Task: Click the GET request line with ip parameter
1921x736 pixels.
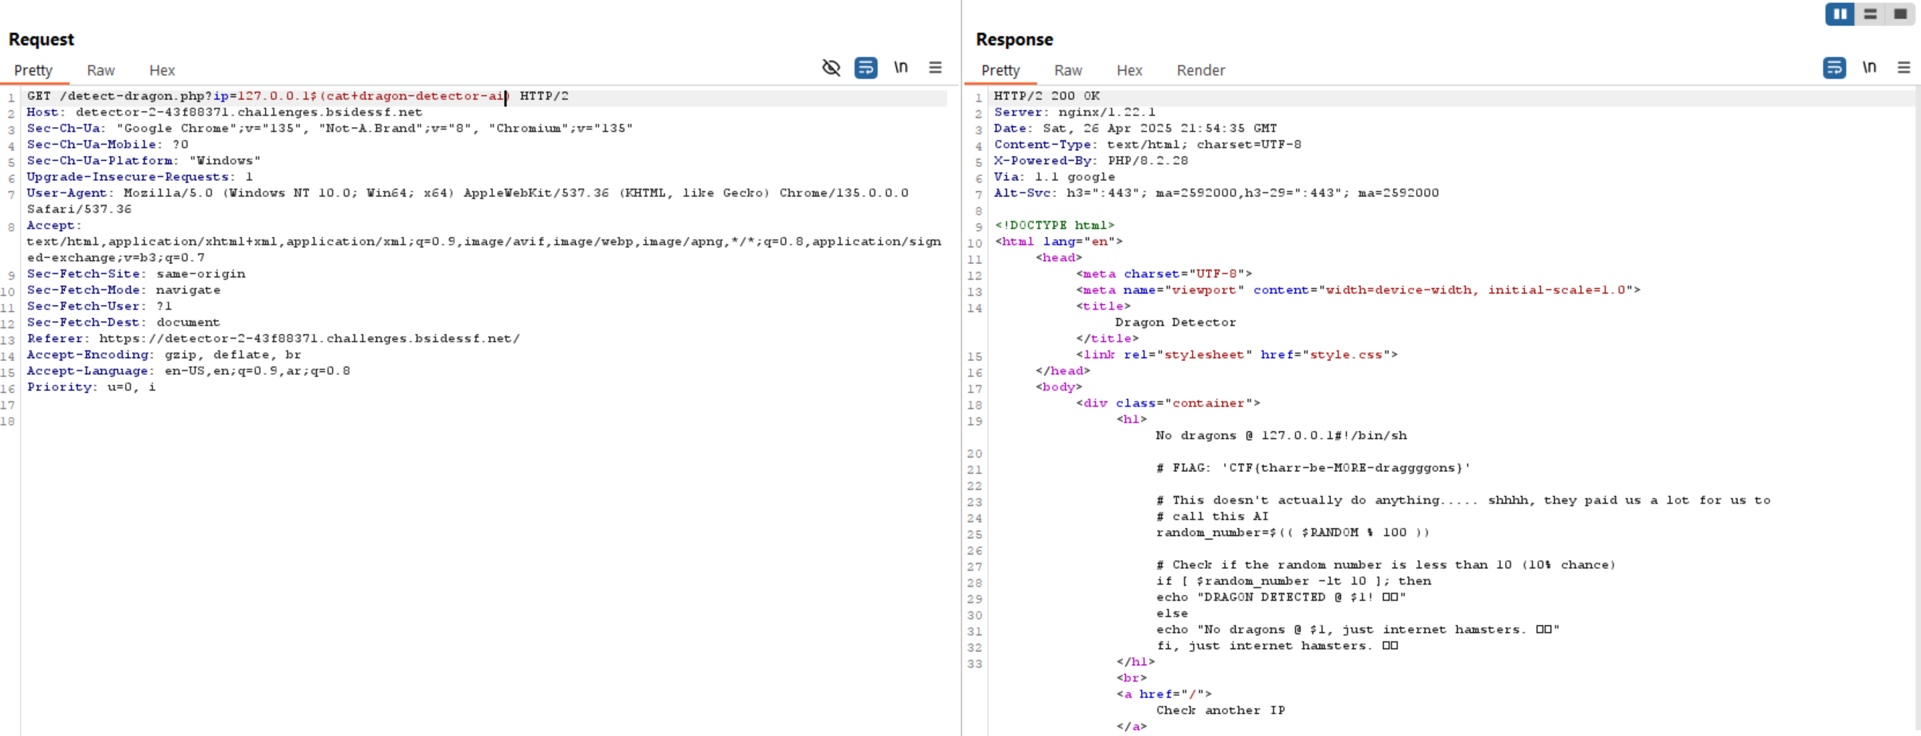Action: click(297, 96)
